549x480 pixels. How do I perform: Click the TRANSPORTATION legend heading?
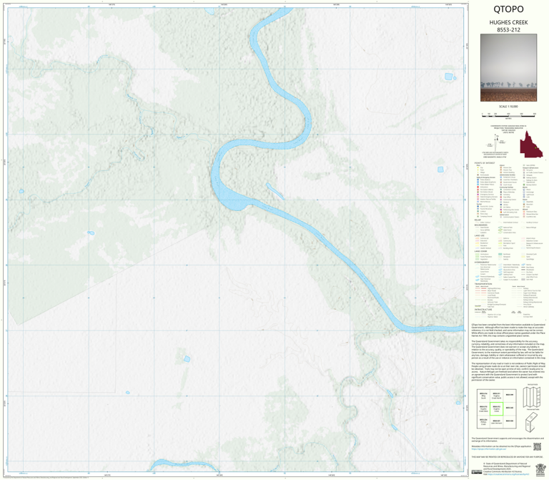[483, 284]
